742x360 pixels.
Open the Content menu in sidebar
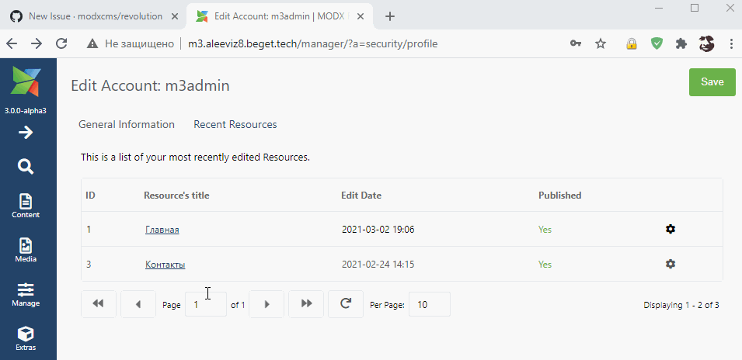click(x=26, y=206)
